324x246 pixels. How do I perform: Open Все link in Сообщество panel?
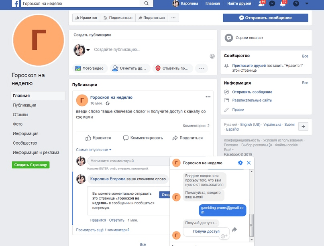(x=305, y=56)
